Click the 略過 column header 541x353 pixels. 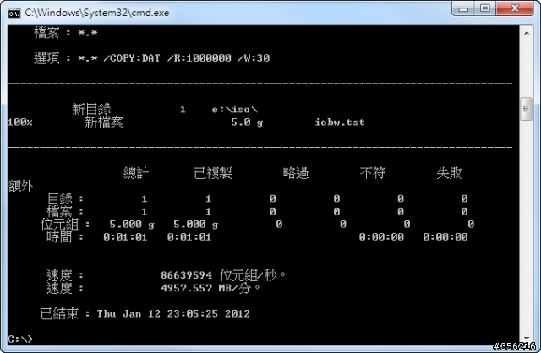click(296, 173)
